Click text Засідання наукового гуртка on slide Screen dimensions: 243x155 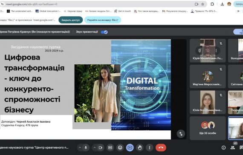coord(35,47)
